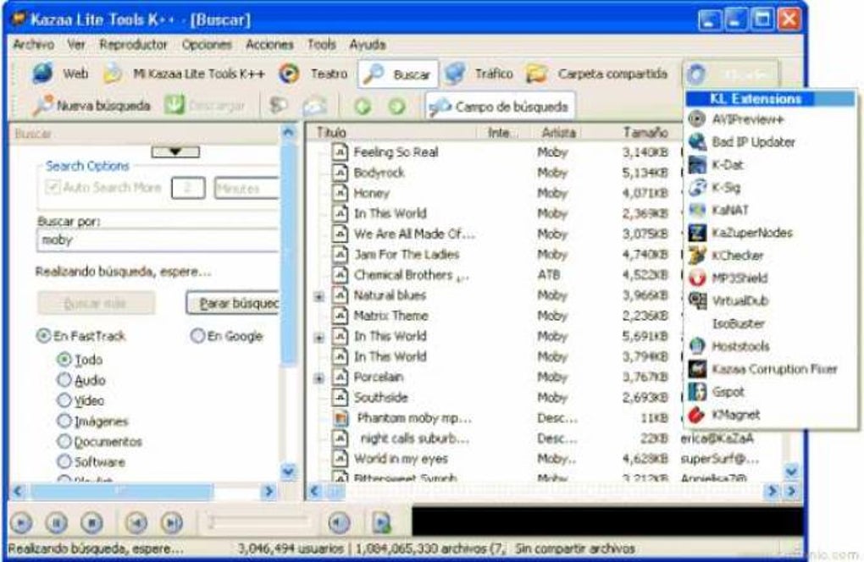Sort results by Artista column
The image size is (864, 562).
[x=558, y=132]
